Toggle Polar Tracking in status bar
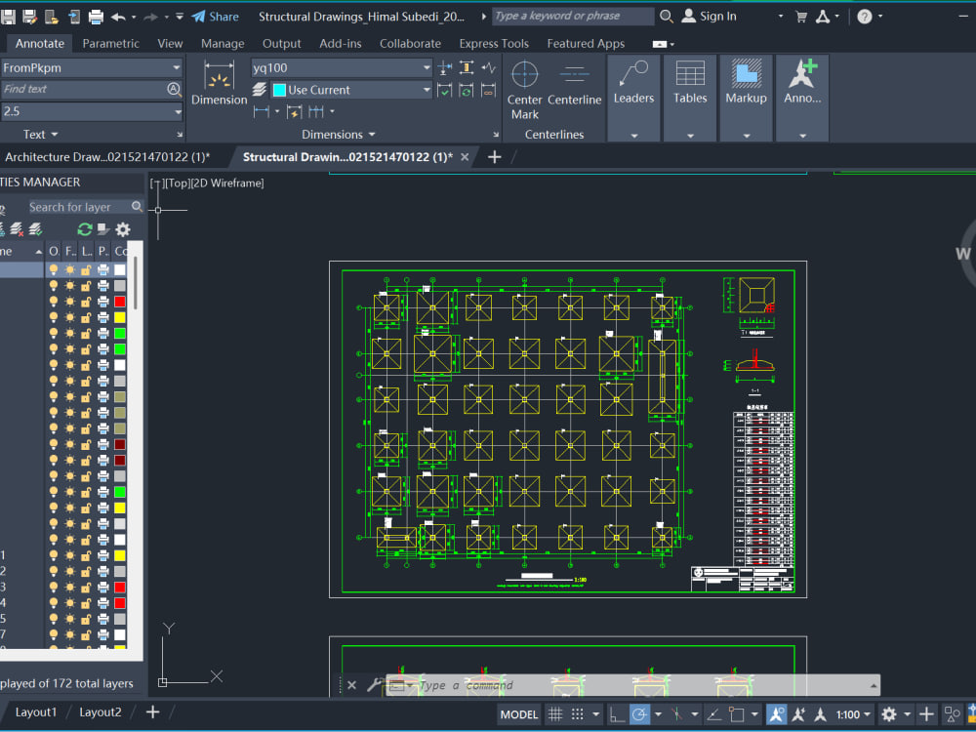This screenshot has height=732, width=976. [639, 714]
